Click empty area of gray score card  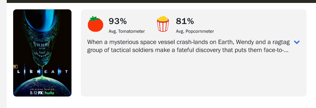pos(193,77)
